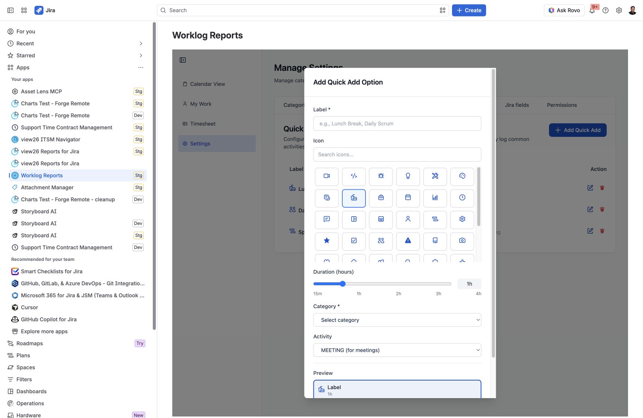Open the Select category dropdown

tap(397, 320)
